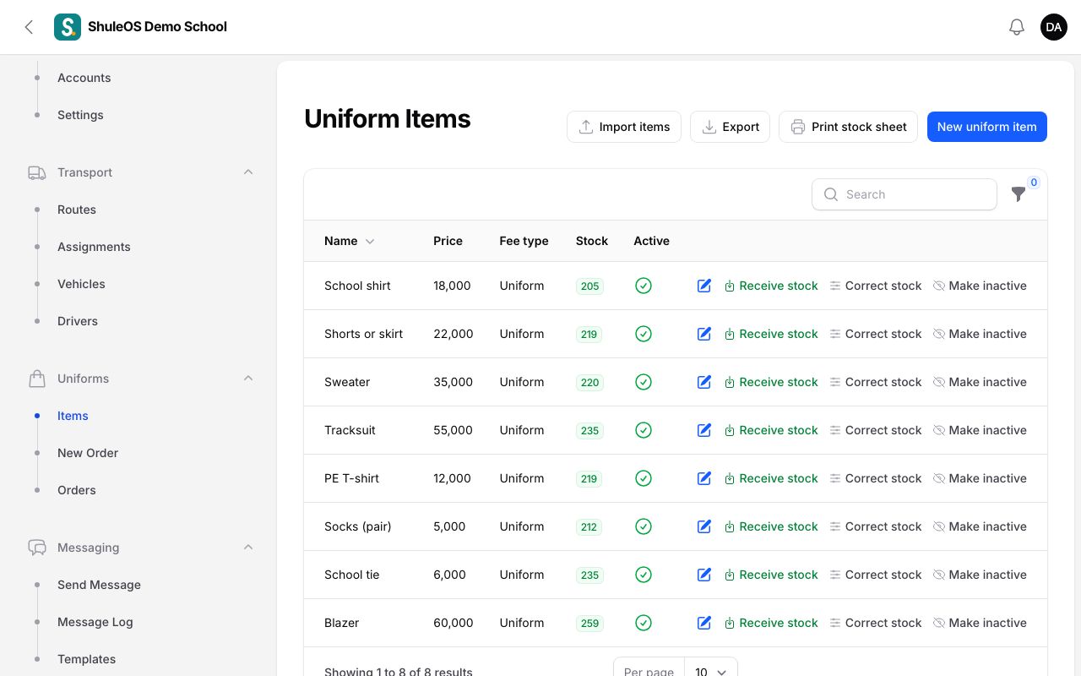1081x676 pixels.
Task: Edit the Tracksuit item
Action: [704, 430]
